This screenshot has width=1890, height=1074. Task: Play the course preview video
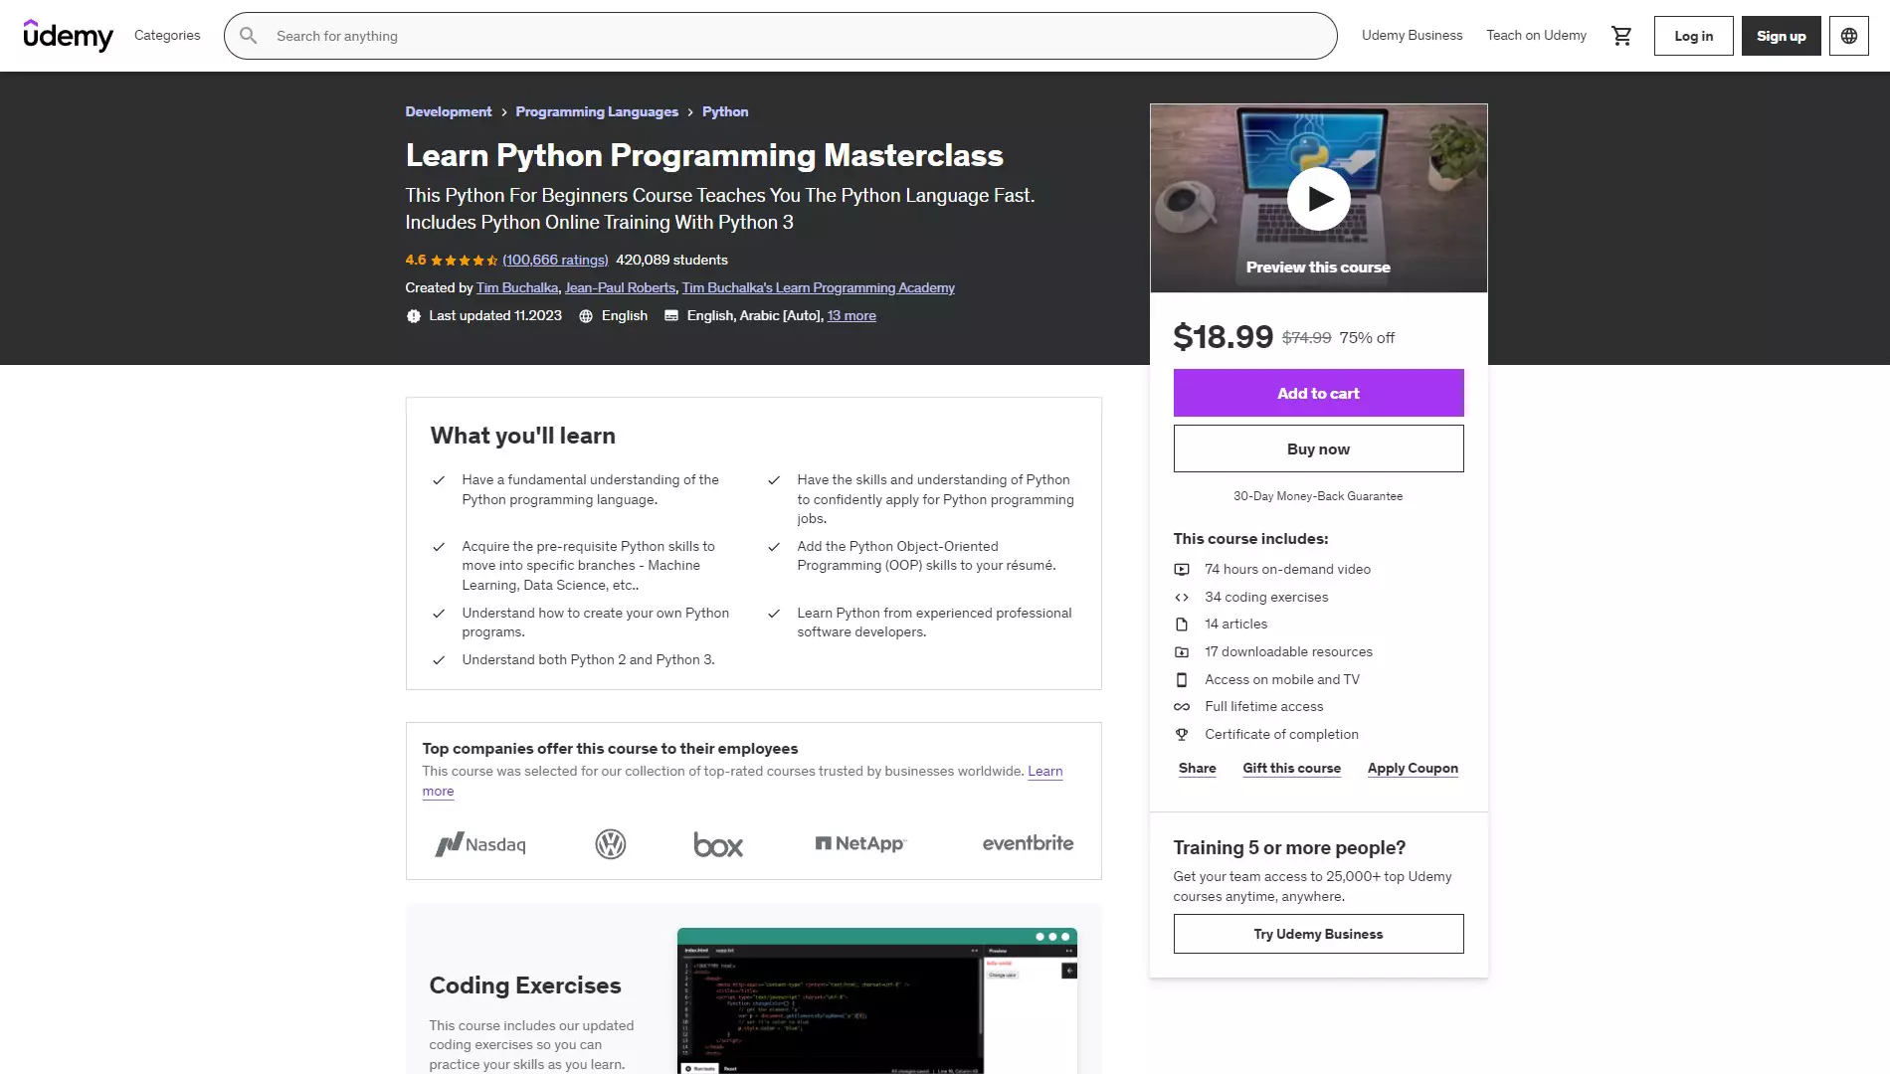[x=1318, y=199]
